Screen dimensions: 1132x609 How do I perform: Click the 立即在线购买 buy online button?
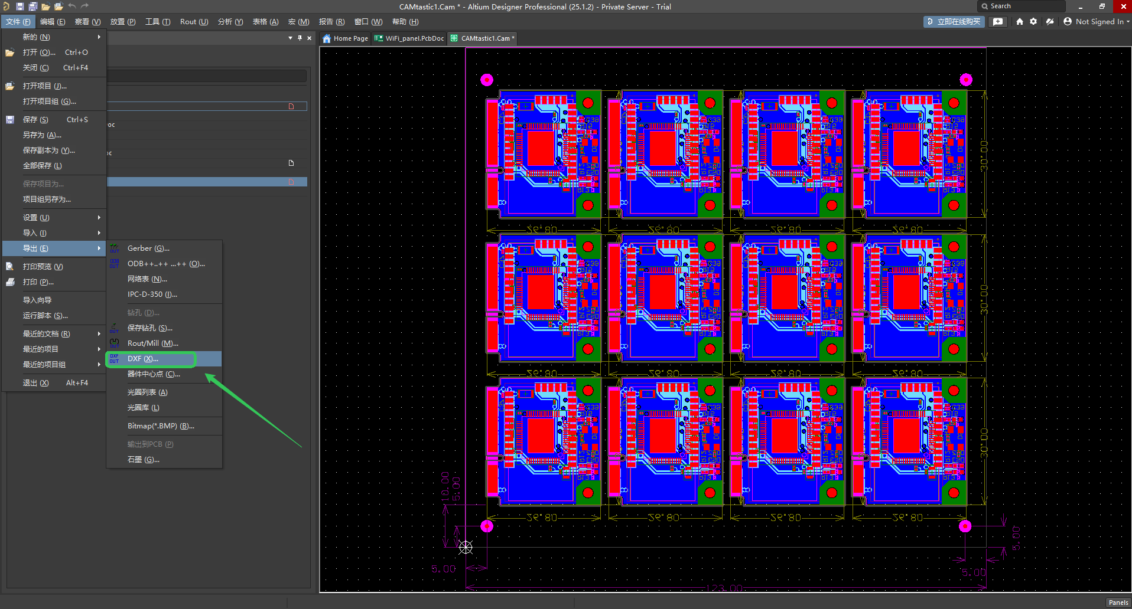pos(954,22)
